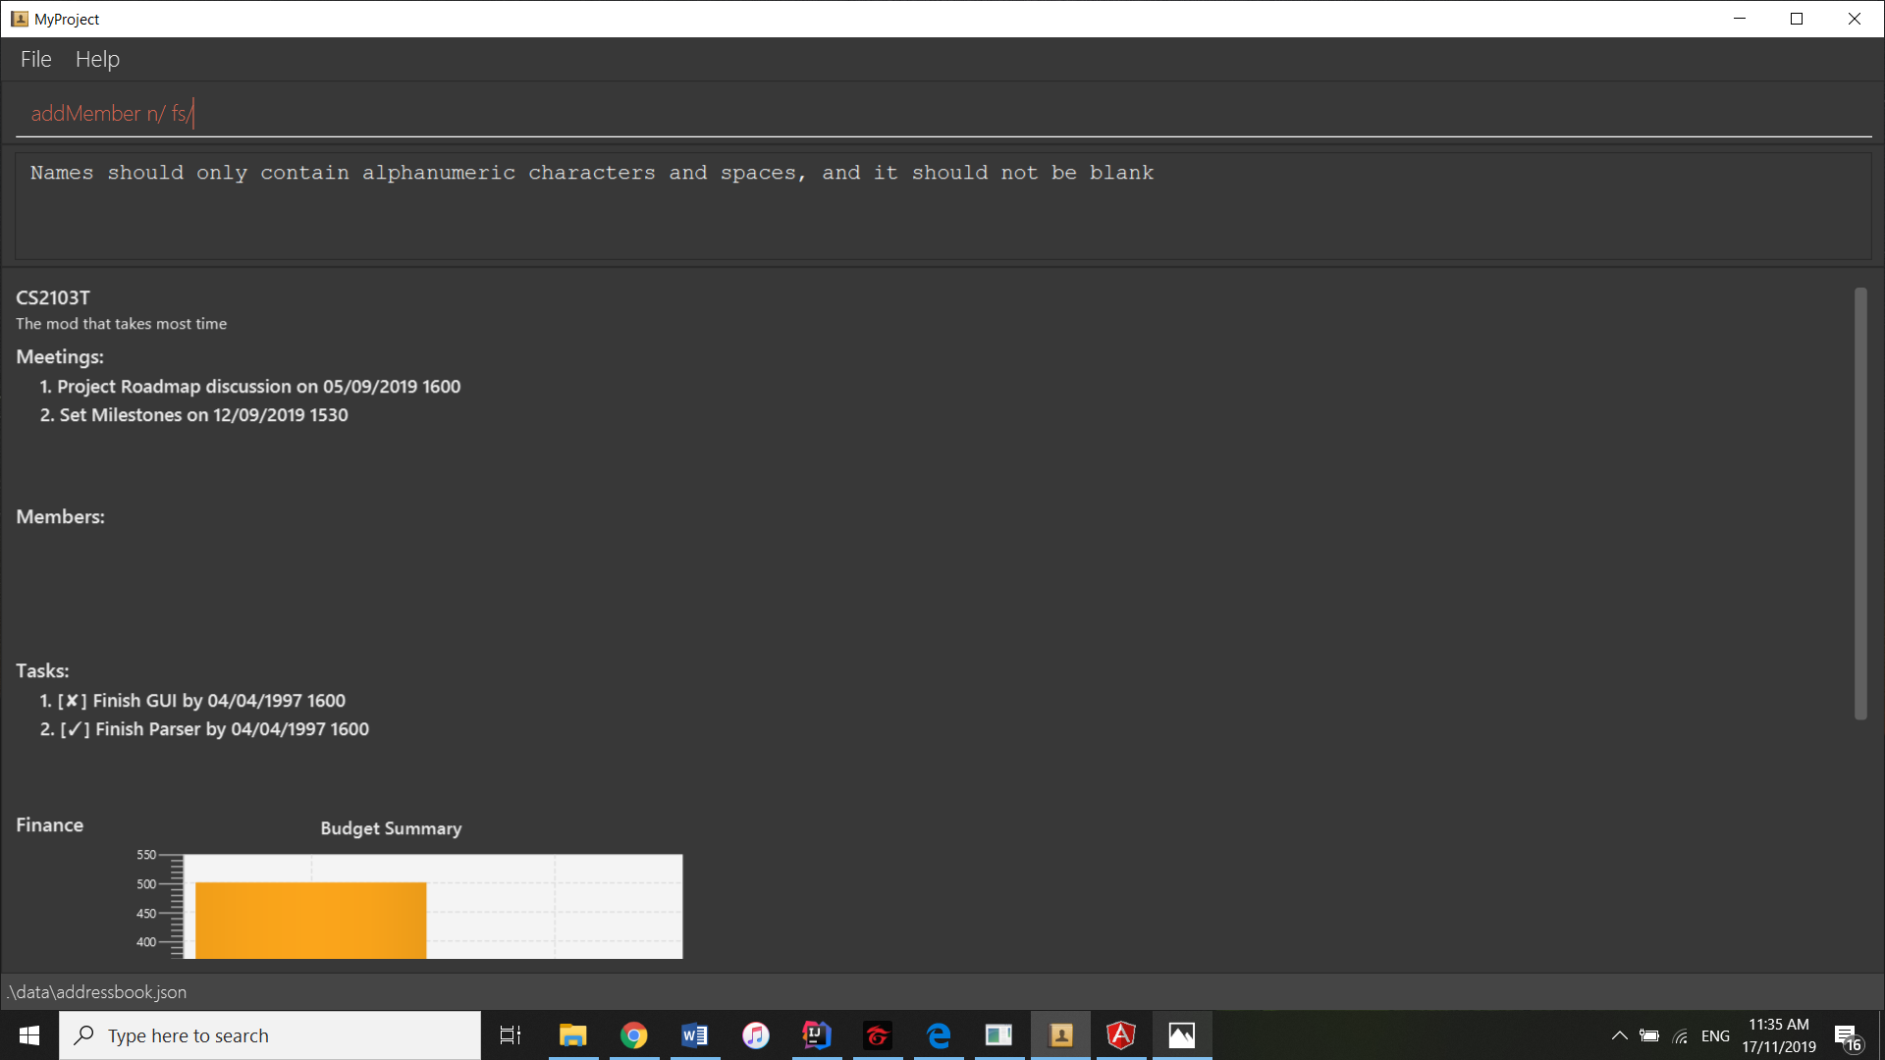The image size is (1885, 1060).
Task: Launch Google Chrome from the taskbar
Action: tap(634, 1035)
